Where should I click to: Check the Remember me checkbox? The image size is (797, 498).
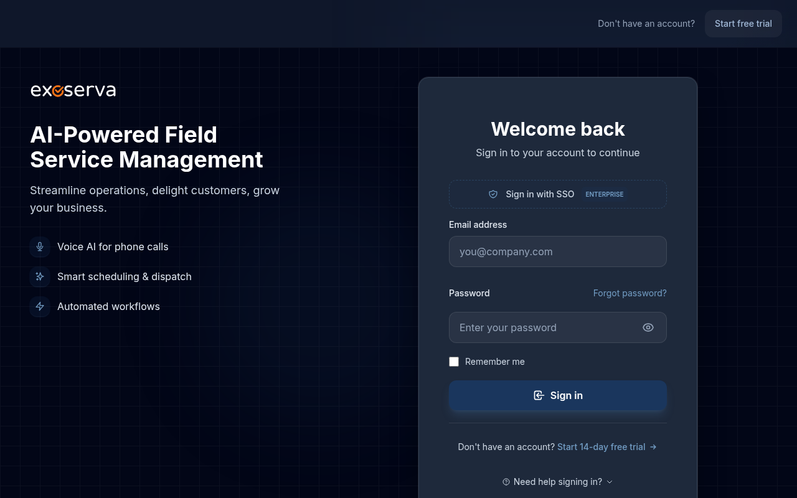tap(454, 362)
